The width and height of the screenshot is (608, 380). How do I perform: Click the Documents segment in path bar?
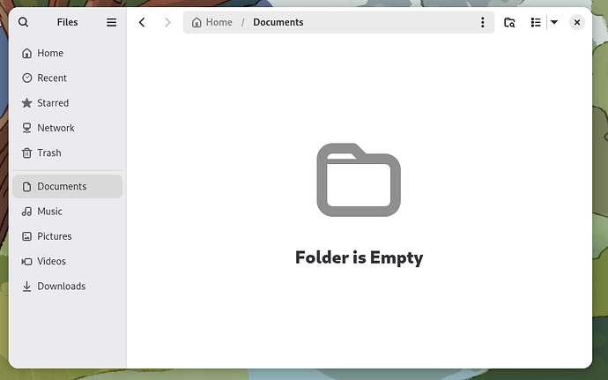[278, 22]
